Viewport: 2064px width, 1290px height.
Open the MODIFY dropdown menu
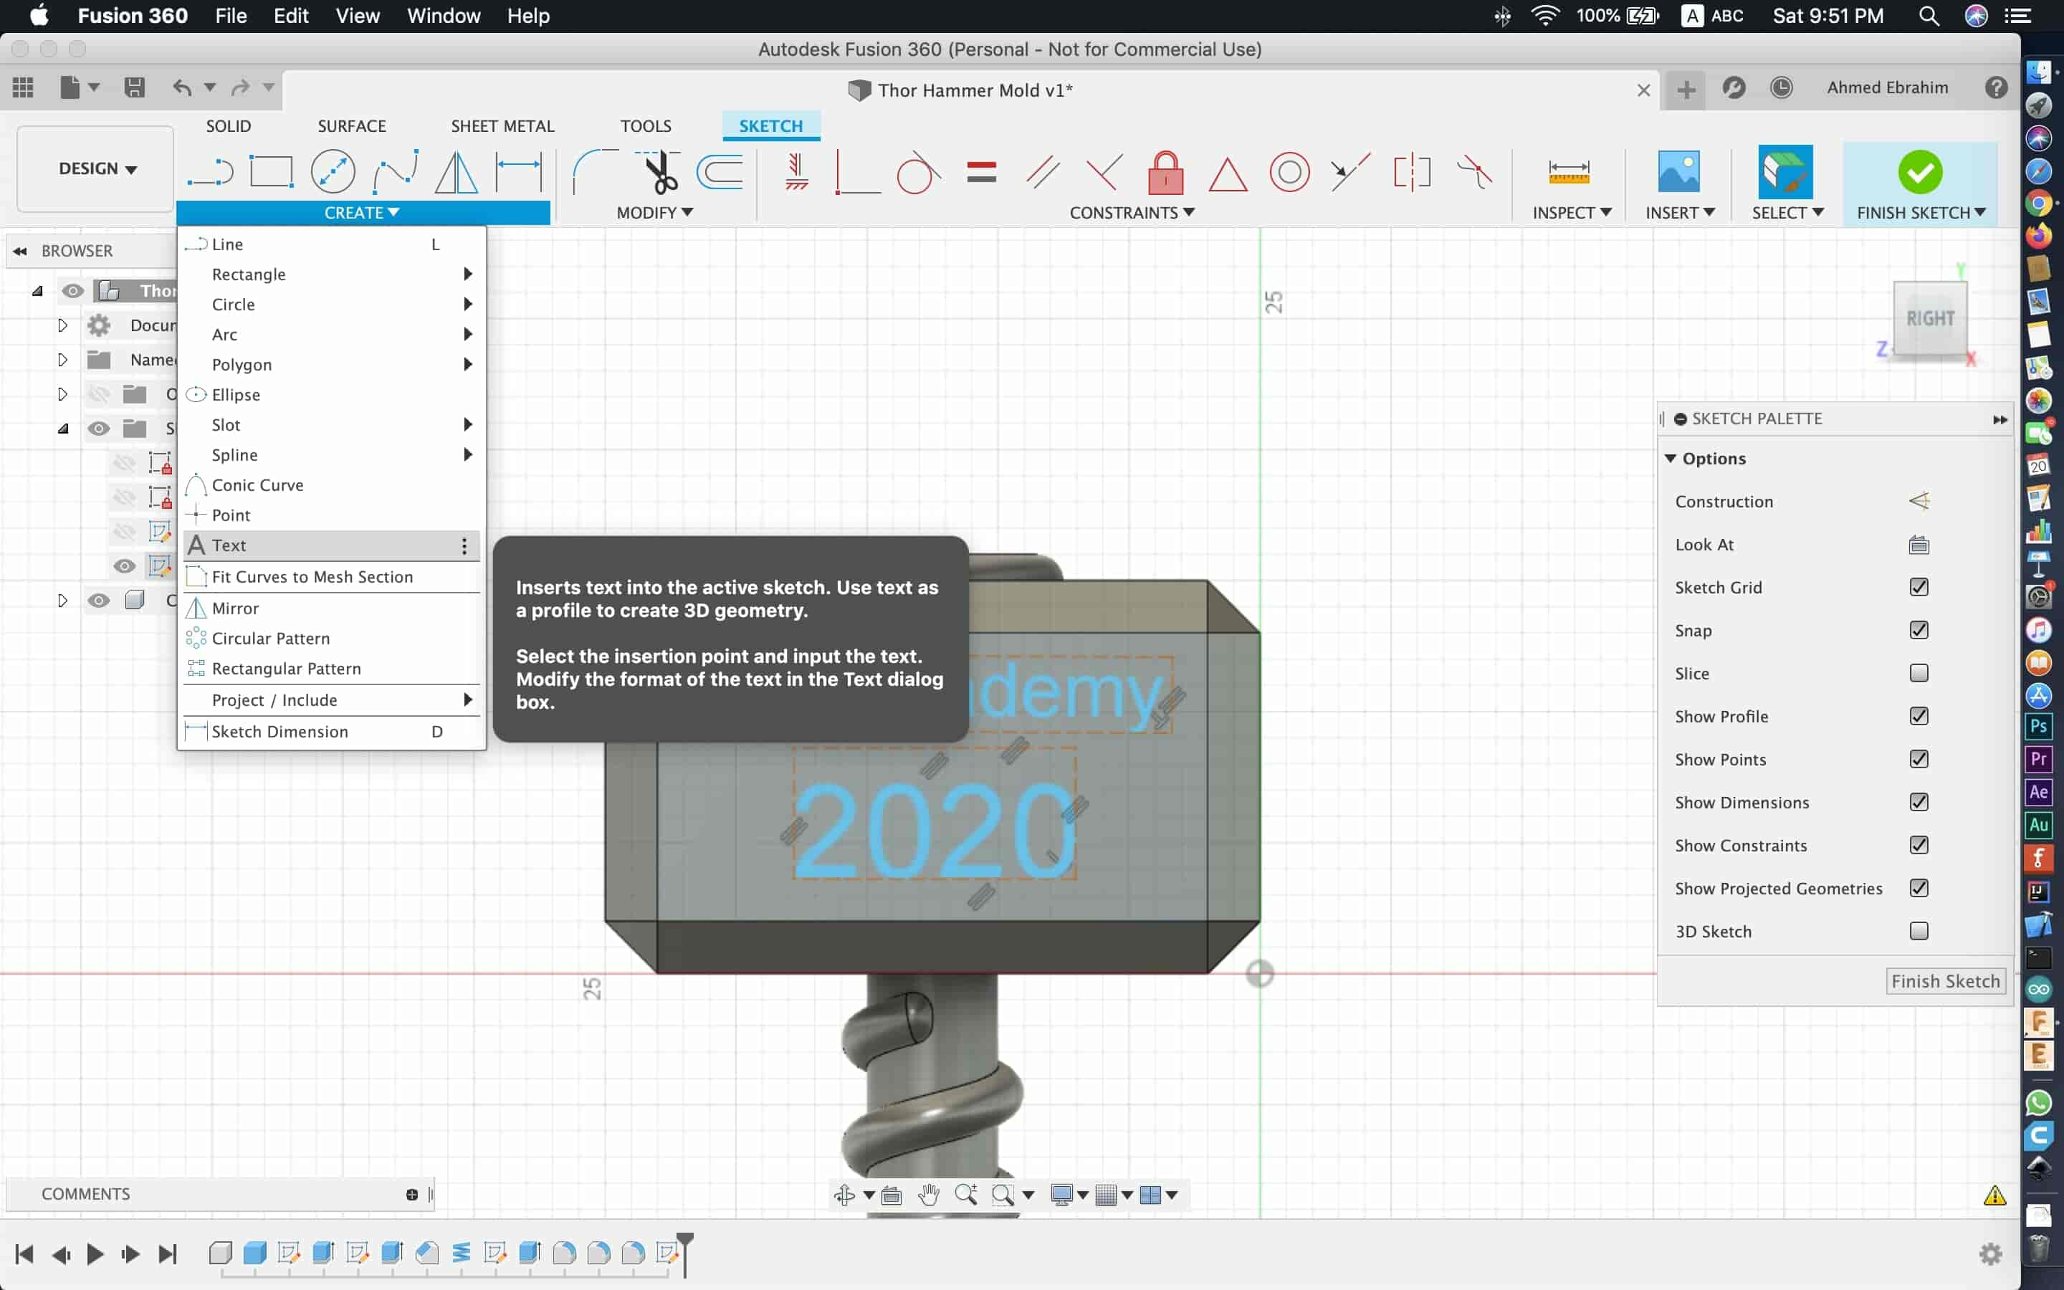point(654,212)
